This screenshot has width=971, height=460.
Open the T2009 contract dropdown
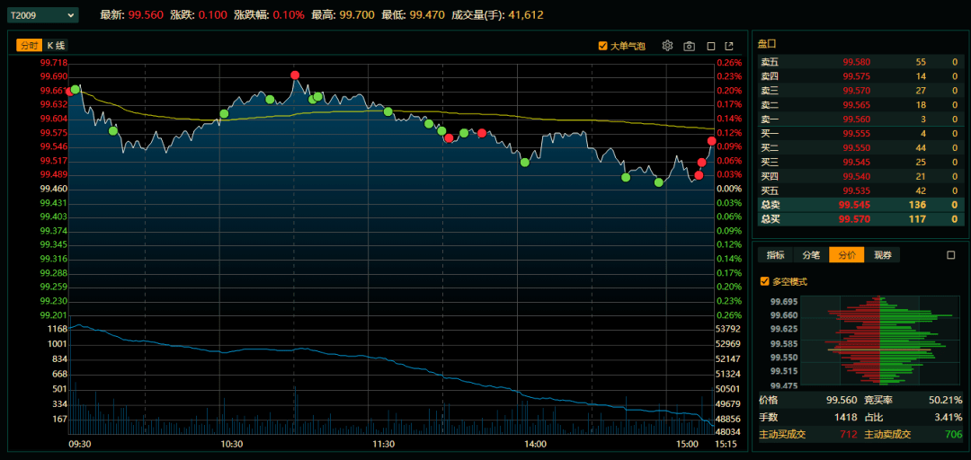42,15
